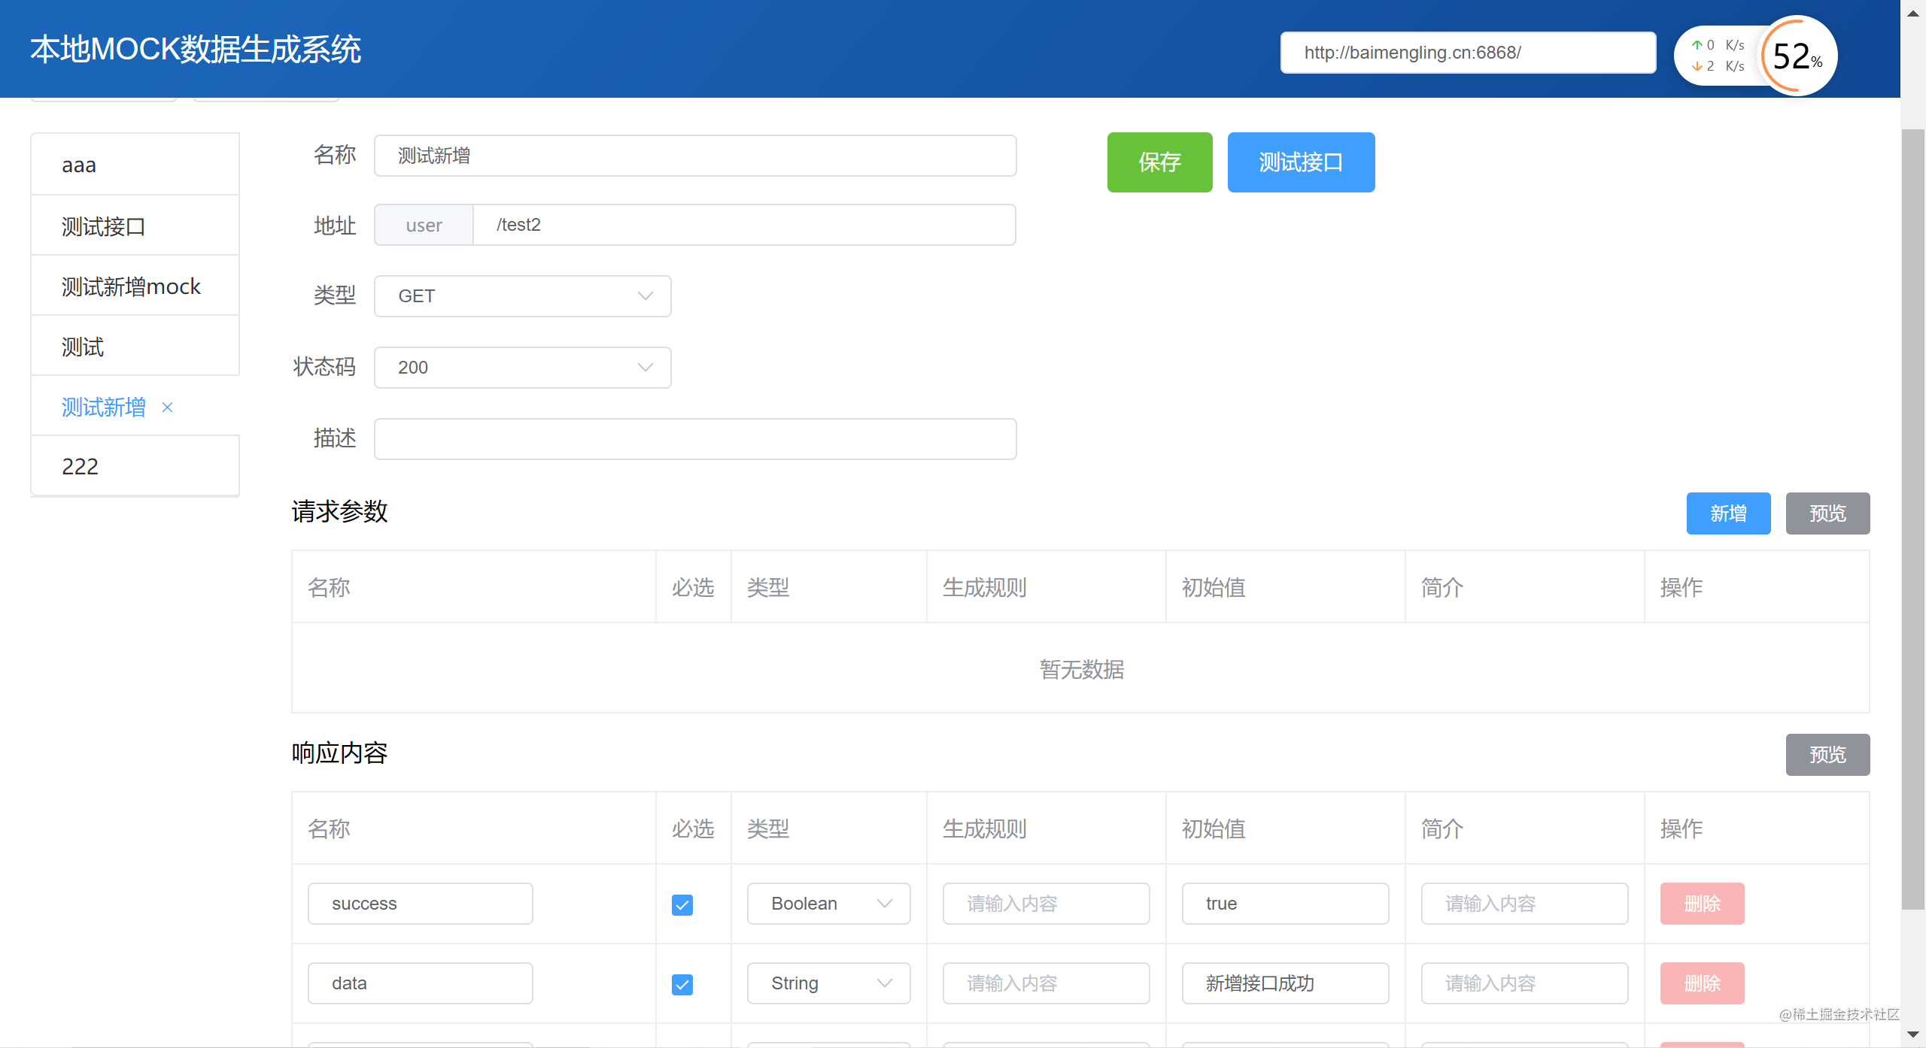Close the 测试新增 sidebar item

(168, 407)
